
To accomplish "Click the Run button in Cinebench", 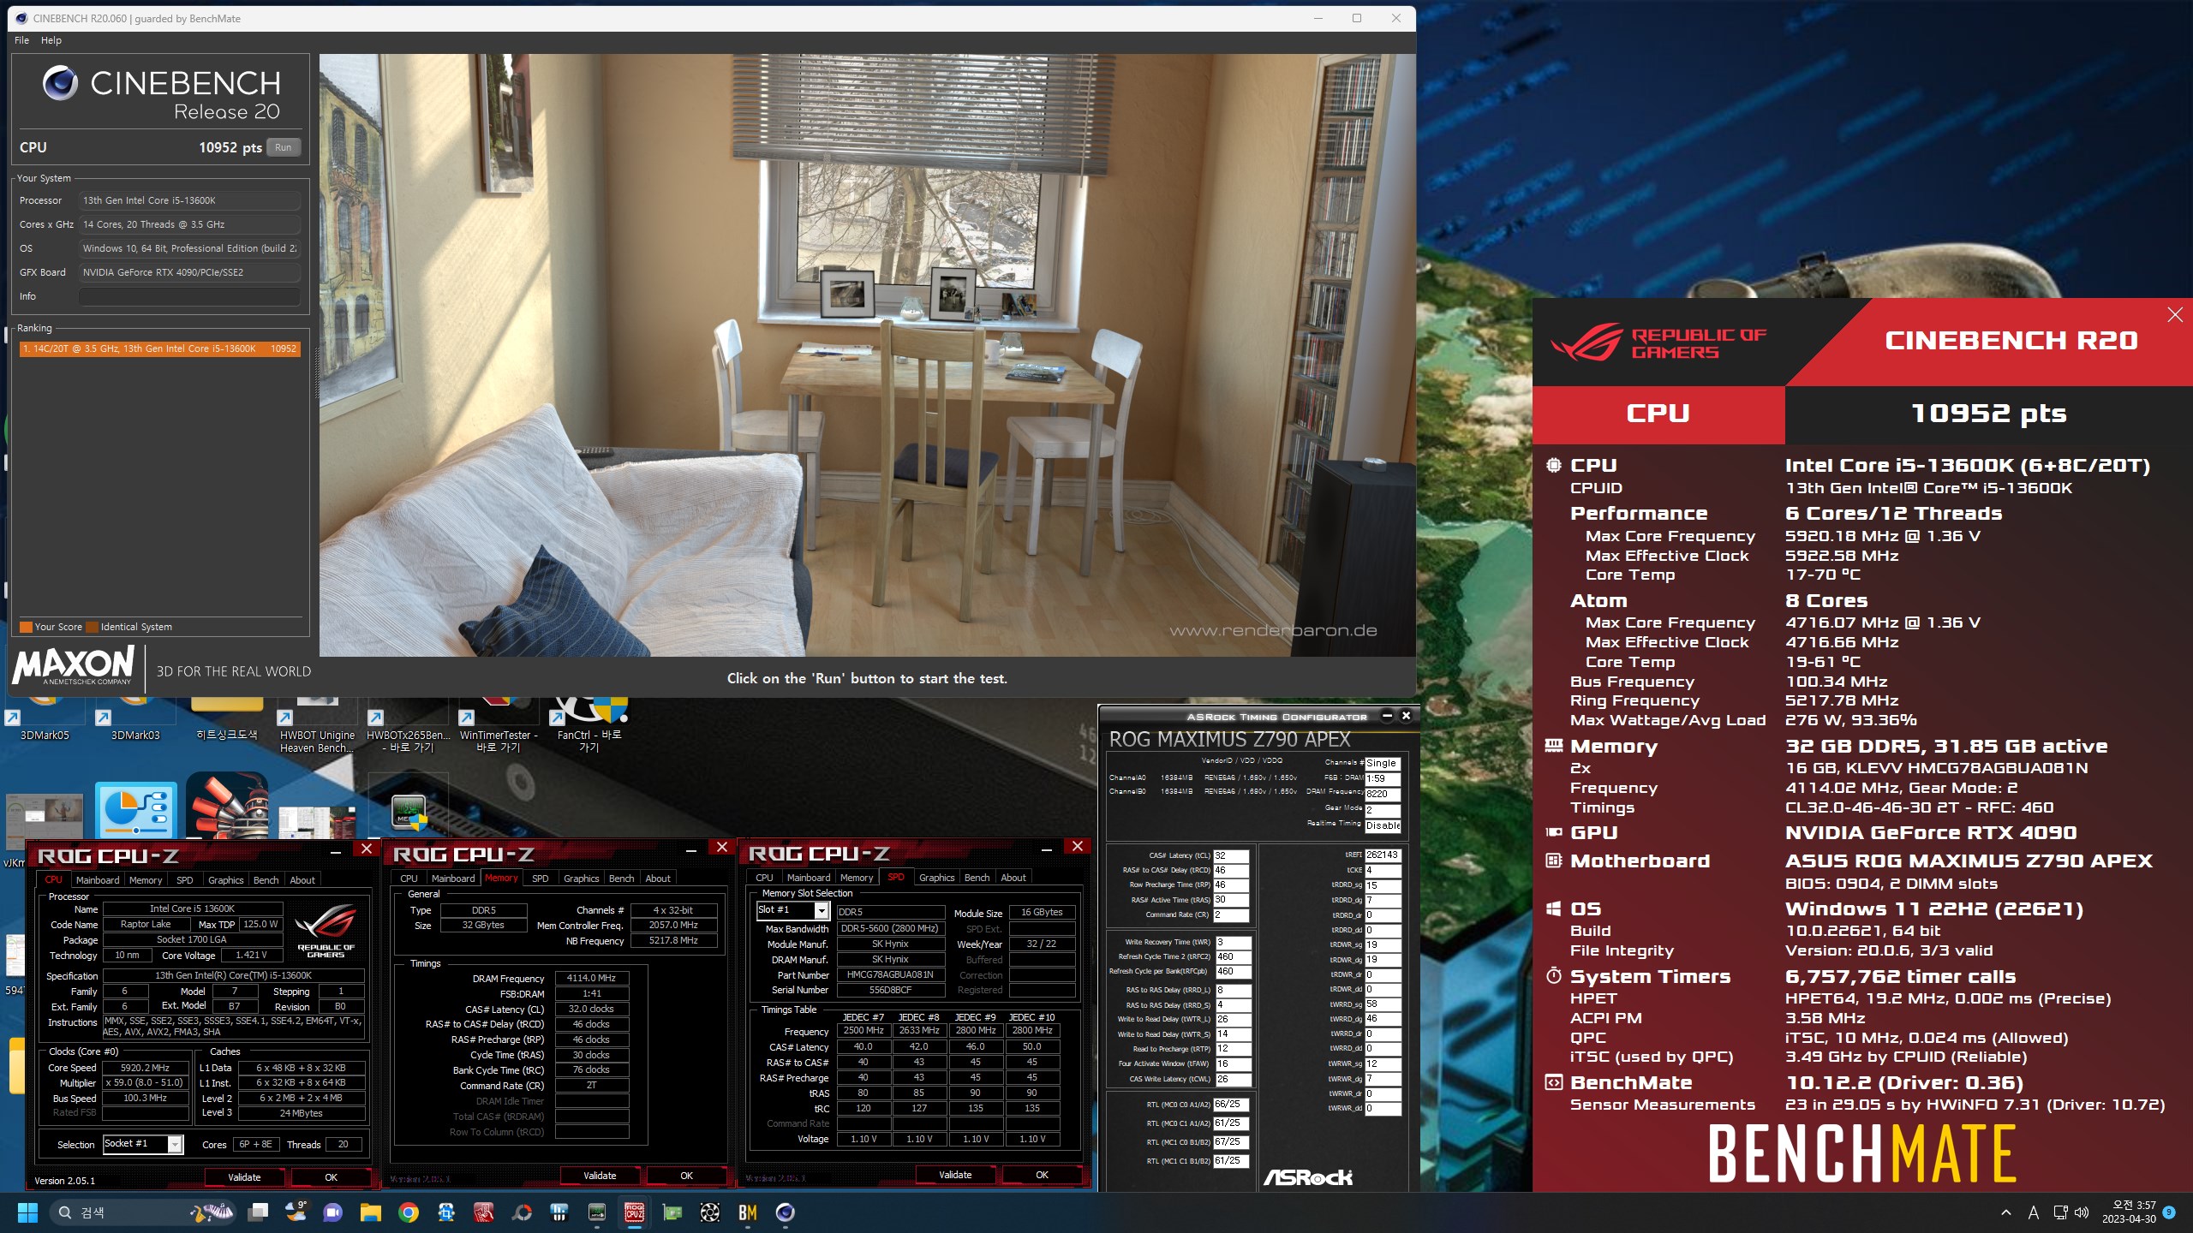I will (x=284, y=147).
